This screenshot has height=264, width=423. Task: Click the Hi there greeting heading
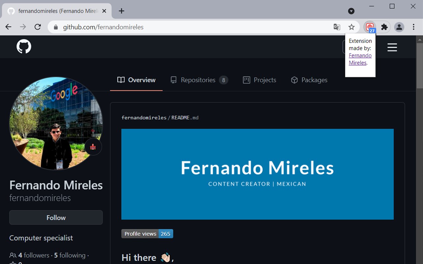pos(147,257)
